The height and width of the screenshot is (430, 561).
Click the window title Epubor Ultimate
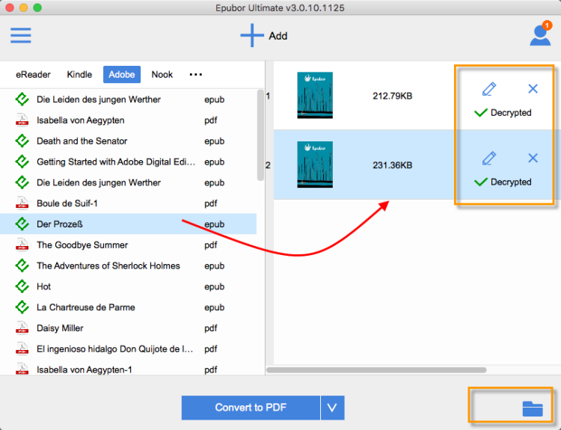tap(280, 7)
